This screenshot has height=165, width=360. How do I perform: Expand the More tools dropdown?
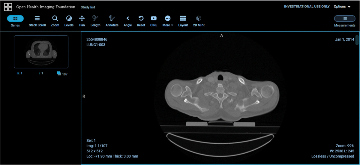pyautogui.click(x=168, y=21)
